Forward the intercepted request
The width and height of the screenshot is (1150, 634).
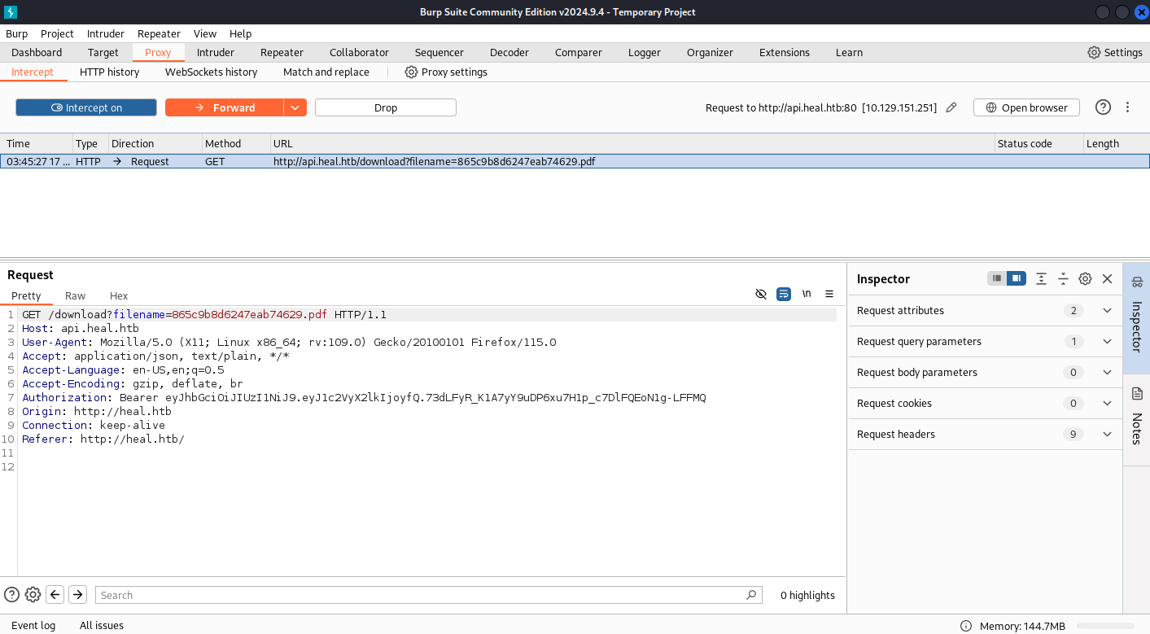[x=224, y=107]
